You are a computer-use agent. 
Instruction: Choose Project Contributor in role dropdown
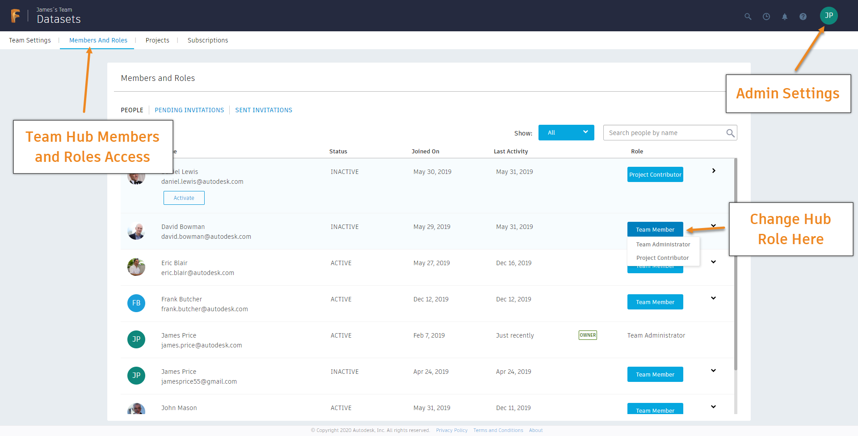pyautogui.click(x=662, y=258)
